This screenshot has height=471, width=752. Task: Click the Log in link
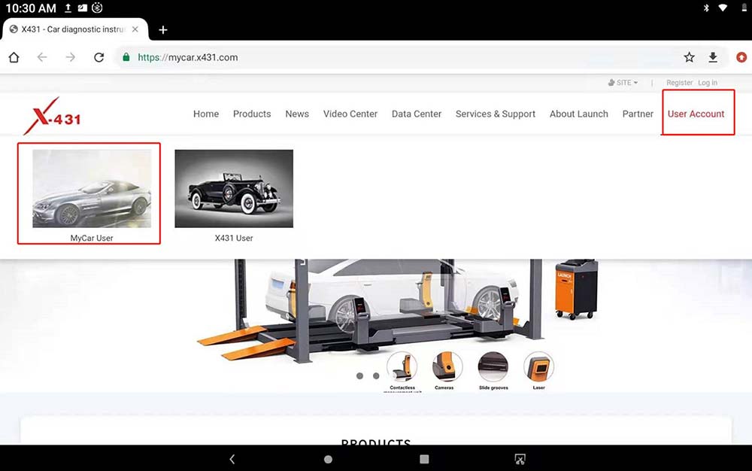pos(708,83)
